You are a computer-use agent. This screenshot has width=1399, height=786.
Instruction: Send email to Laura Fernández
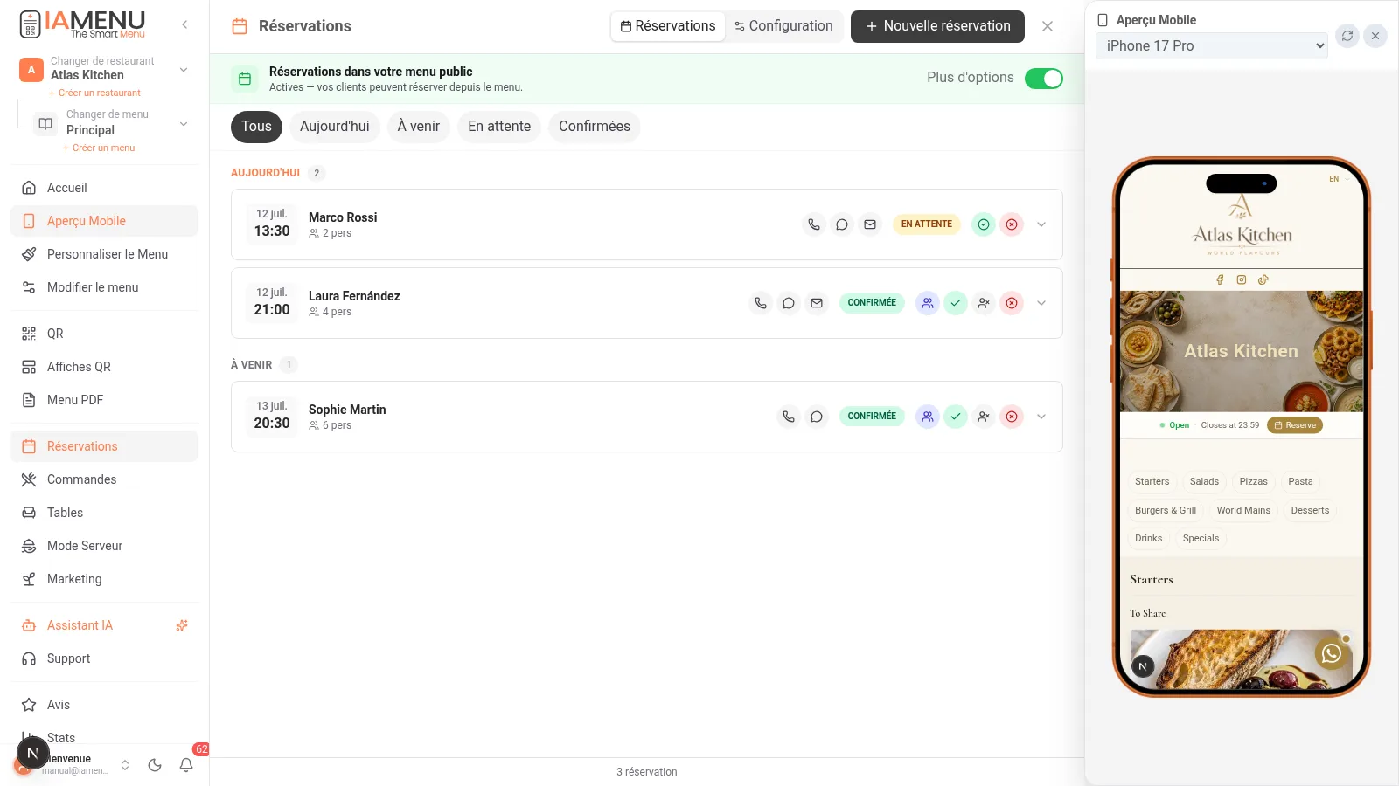coord(817,303)
